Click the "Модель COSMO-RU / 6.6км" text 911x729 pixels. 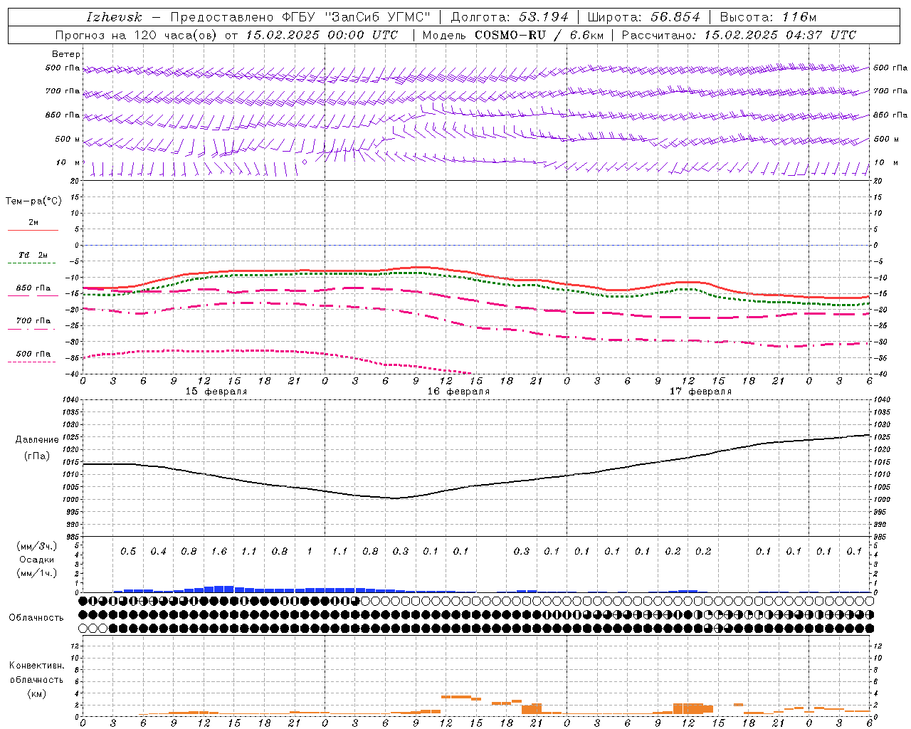point(512,35)
